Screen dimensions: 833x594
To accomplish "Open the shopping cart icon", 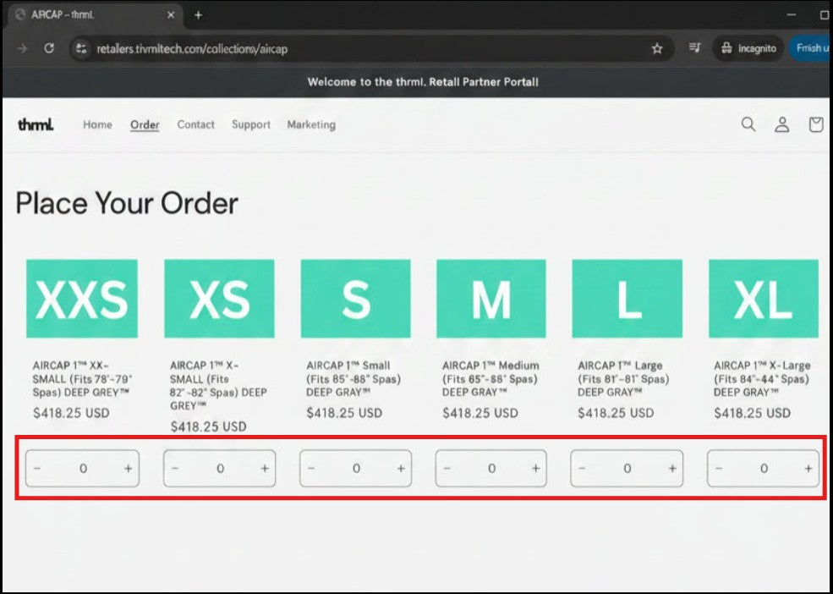I will click(815, 124).
